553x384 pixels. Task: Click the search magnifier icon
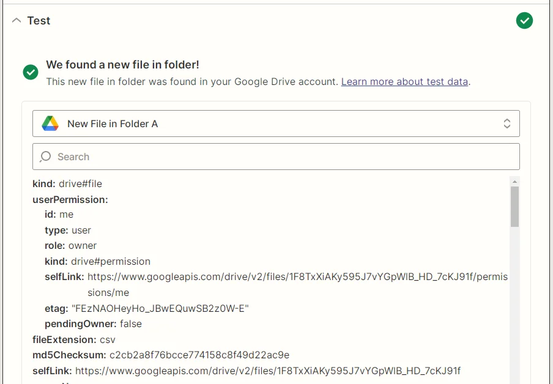click(x=46, y=157)
